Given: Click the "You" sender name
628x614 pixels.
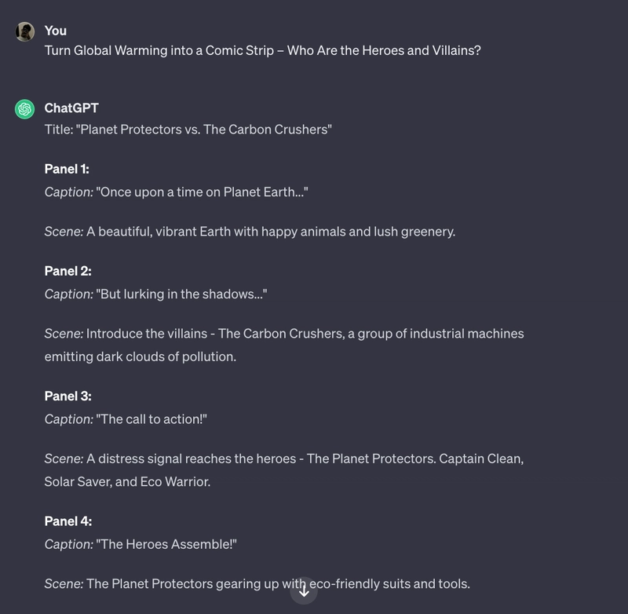Looking at the screenshot, I should 56,31.
